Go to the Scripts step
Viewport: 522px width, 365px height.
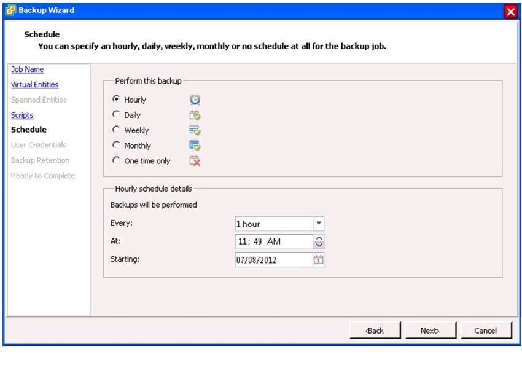pyautogui.click(x=22, y=116)
